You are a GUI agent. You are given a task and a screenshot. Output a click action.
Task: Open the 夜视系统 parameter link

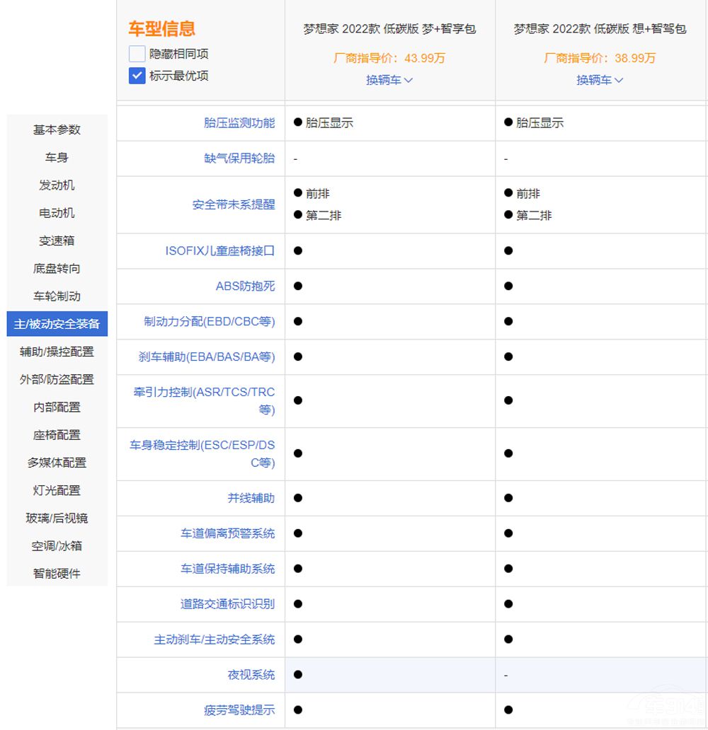251,676
